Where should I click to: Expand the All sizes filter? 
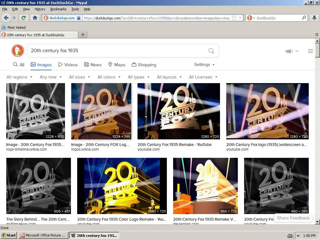pos(80,77)
